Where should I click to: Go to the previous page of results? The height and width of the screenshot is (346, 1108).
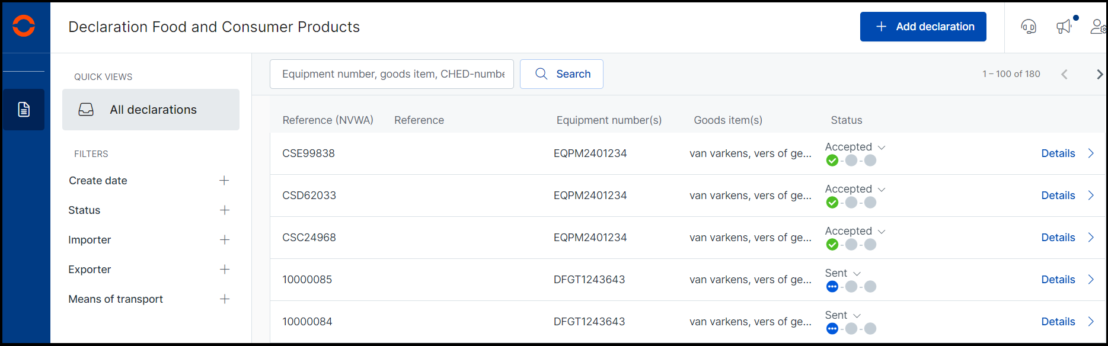1064,74
